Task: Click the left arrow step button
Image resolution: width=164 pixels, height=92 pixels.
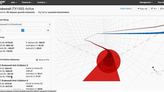Action: (x=1, y=30)
